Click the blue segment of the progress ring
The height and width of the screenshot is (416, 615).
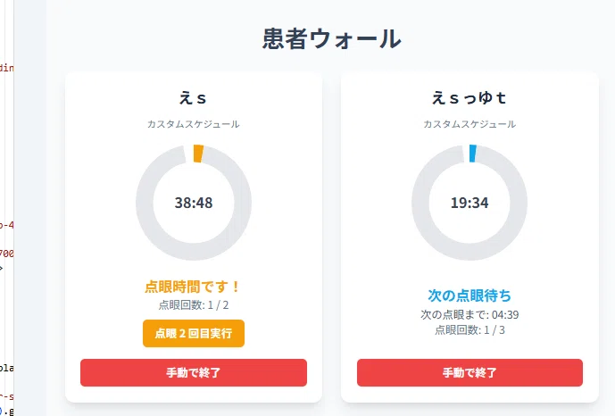473,154
